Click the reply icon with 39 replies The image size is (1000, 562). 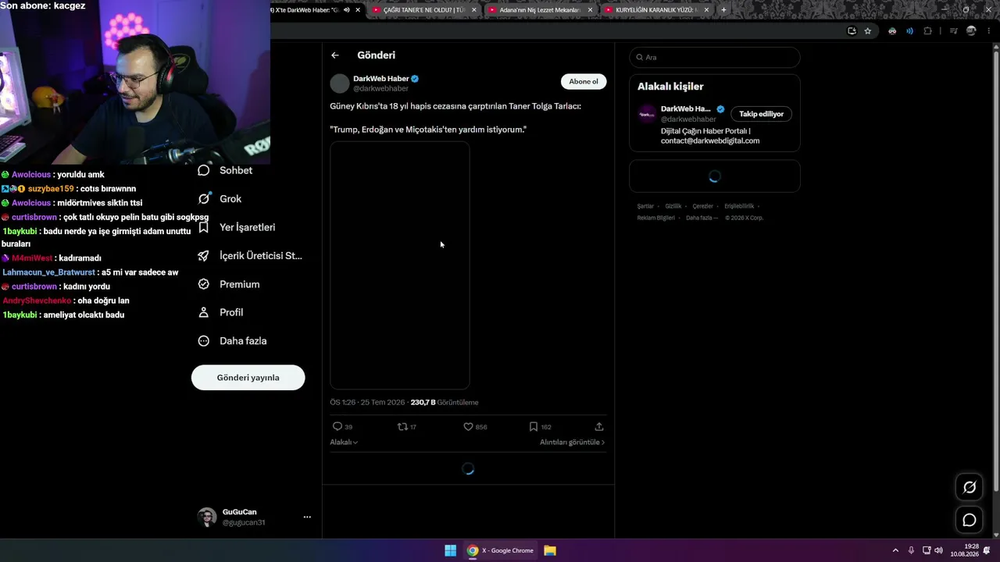(x=337, y=426)
